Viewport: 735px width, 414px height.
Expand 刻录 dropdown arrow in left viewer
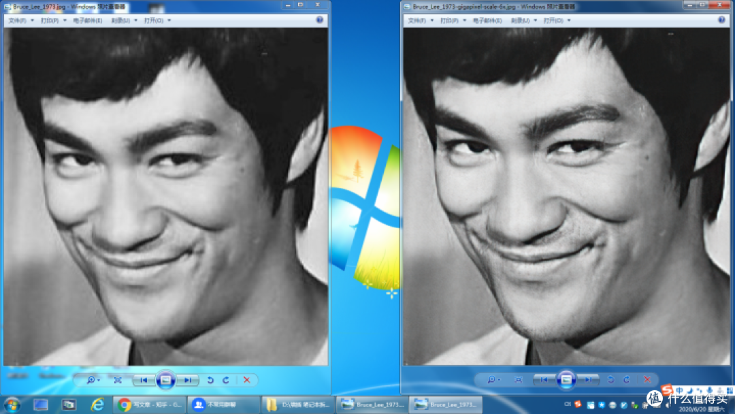[x=136, y=20]
